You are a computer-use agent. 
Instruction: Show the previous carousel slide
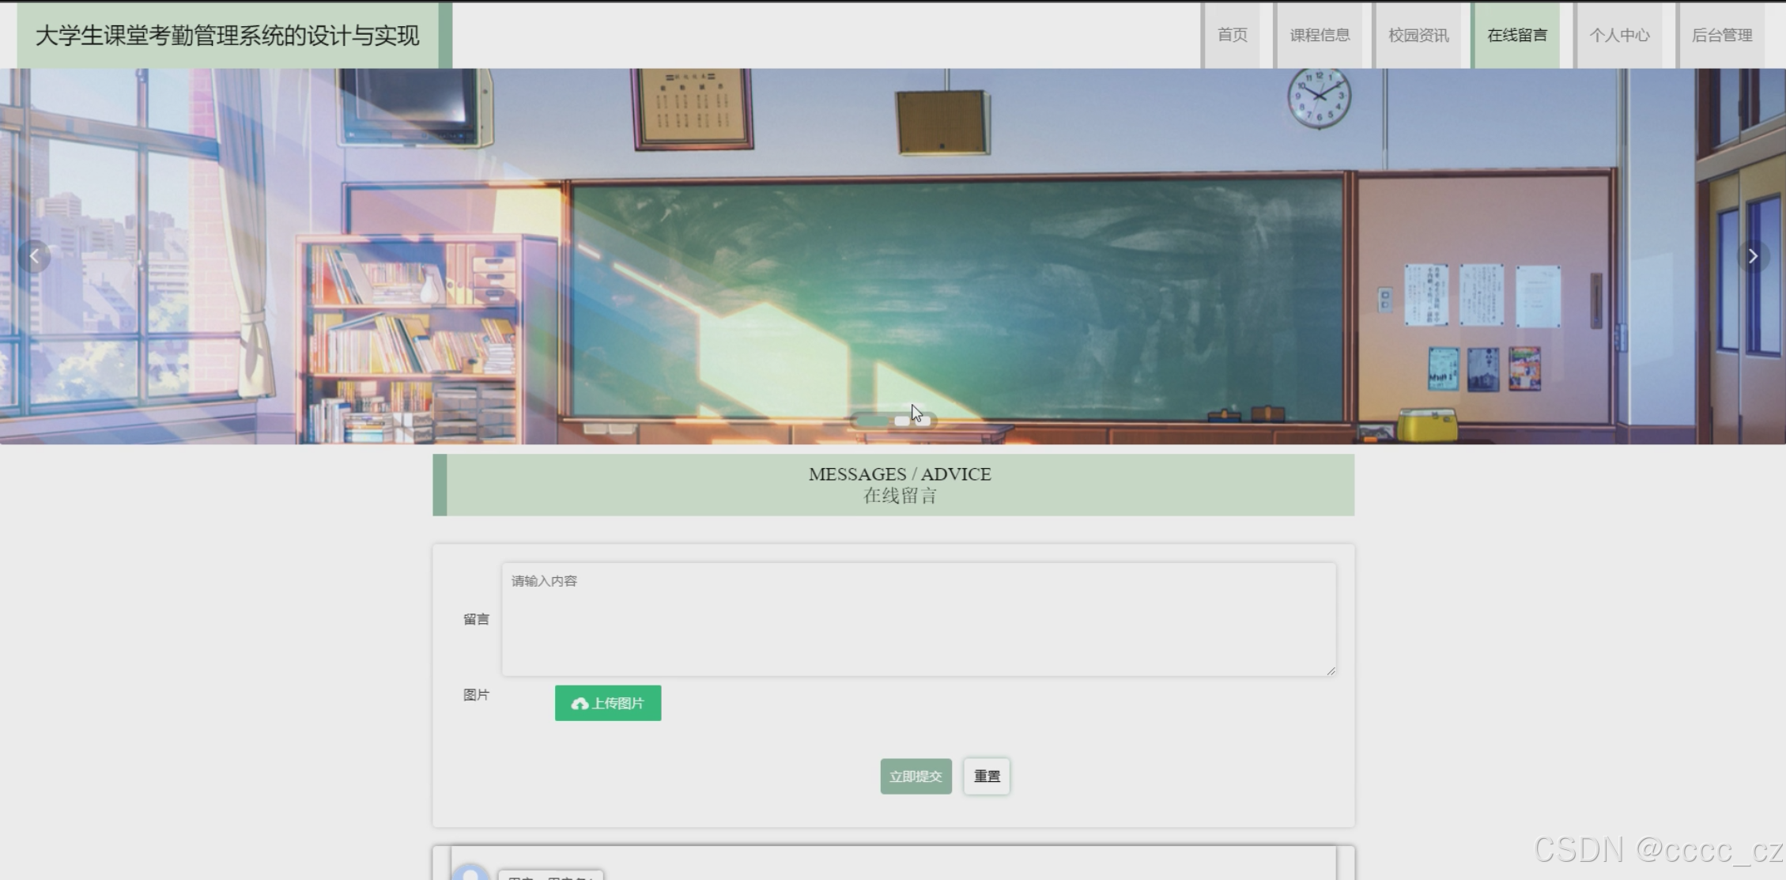coord(34,256)
